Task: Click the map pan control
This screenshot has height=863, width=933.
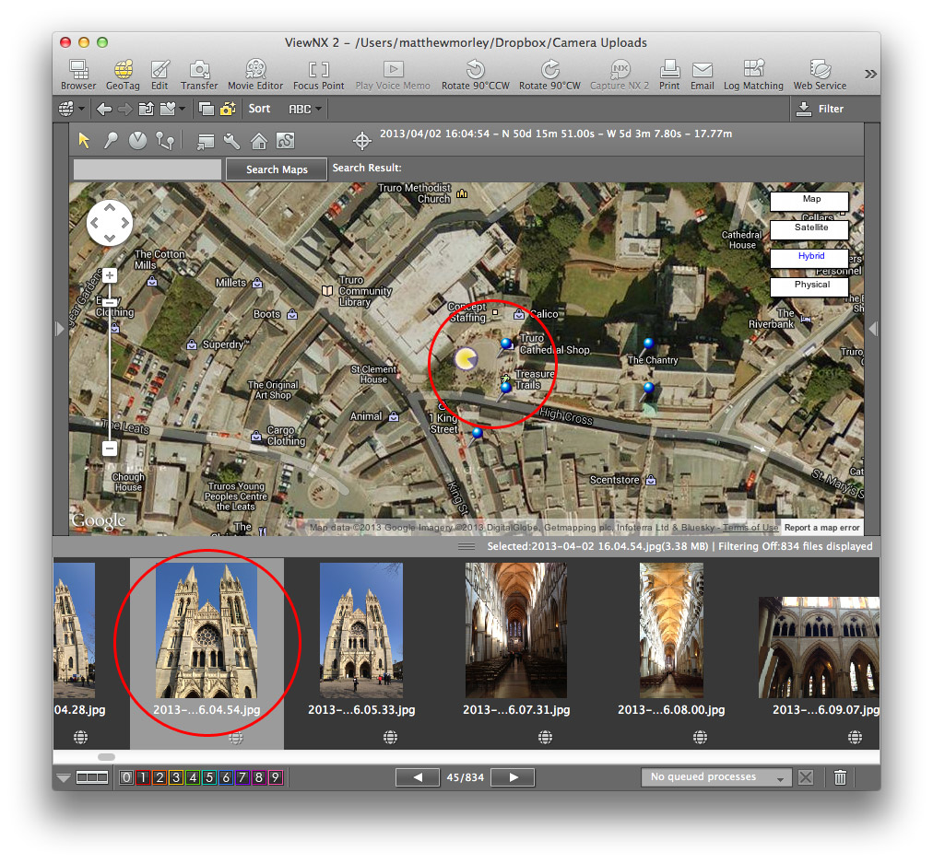Action: pos(110,222)
